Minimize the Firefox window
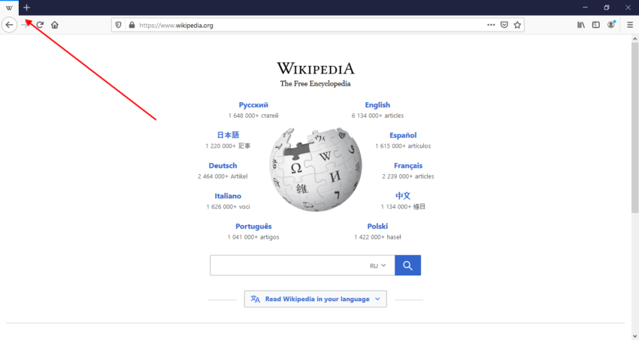Screen dimensions: 639x340 point(585,8)
